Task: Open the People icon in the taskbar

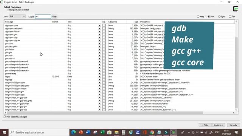Action: pos(183,132)
